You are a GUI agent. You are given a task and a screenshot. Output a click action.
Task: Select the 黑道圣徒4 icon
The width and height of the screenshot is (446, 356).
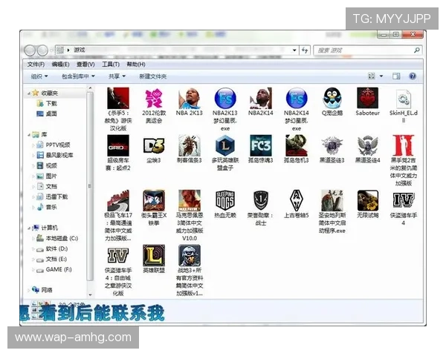367,145
